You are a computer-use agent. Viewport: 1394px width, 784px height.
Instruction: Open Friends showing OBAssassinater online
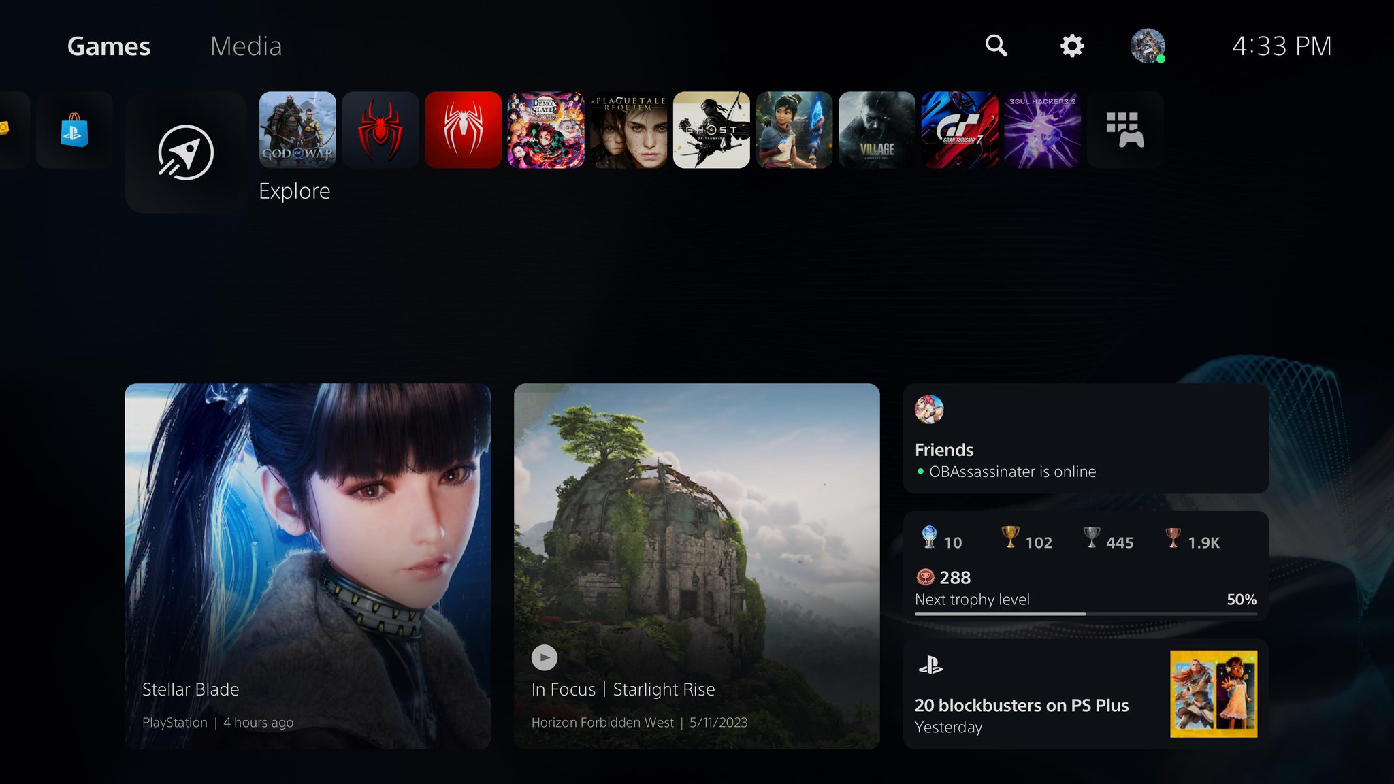(1086, 438)
